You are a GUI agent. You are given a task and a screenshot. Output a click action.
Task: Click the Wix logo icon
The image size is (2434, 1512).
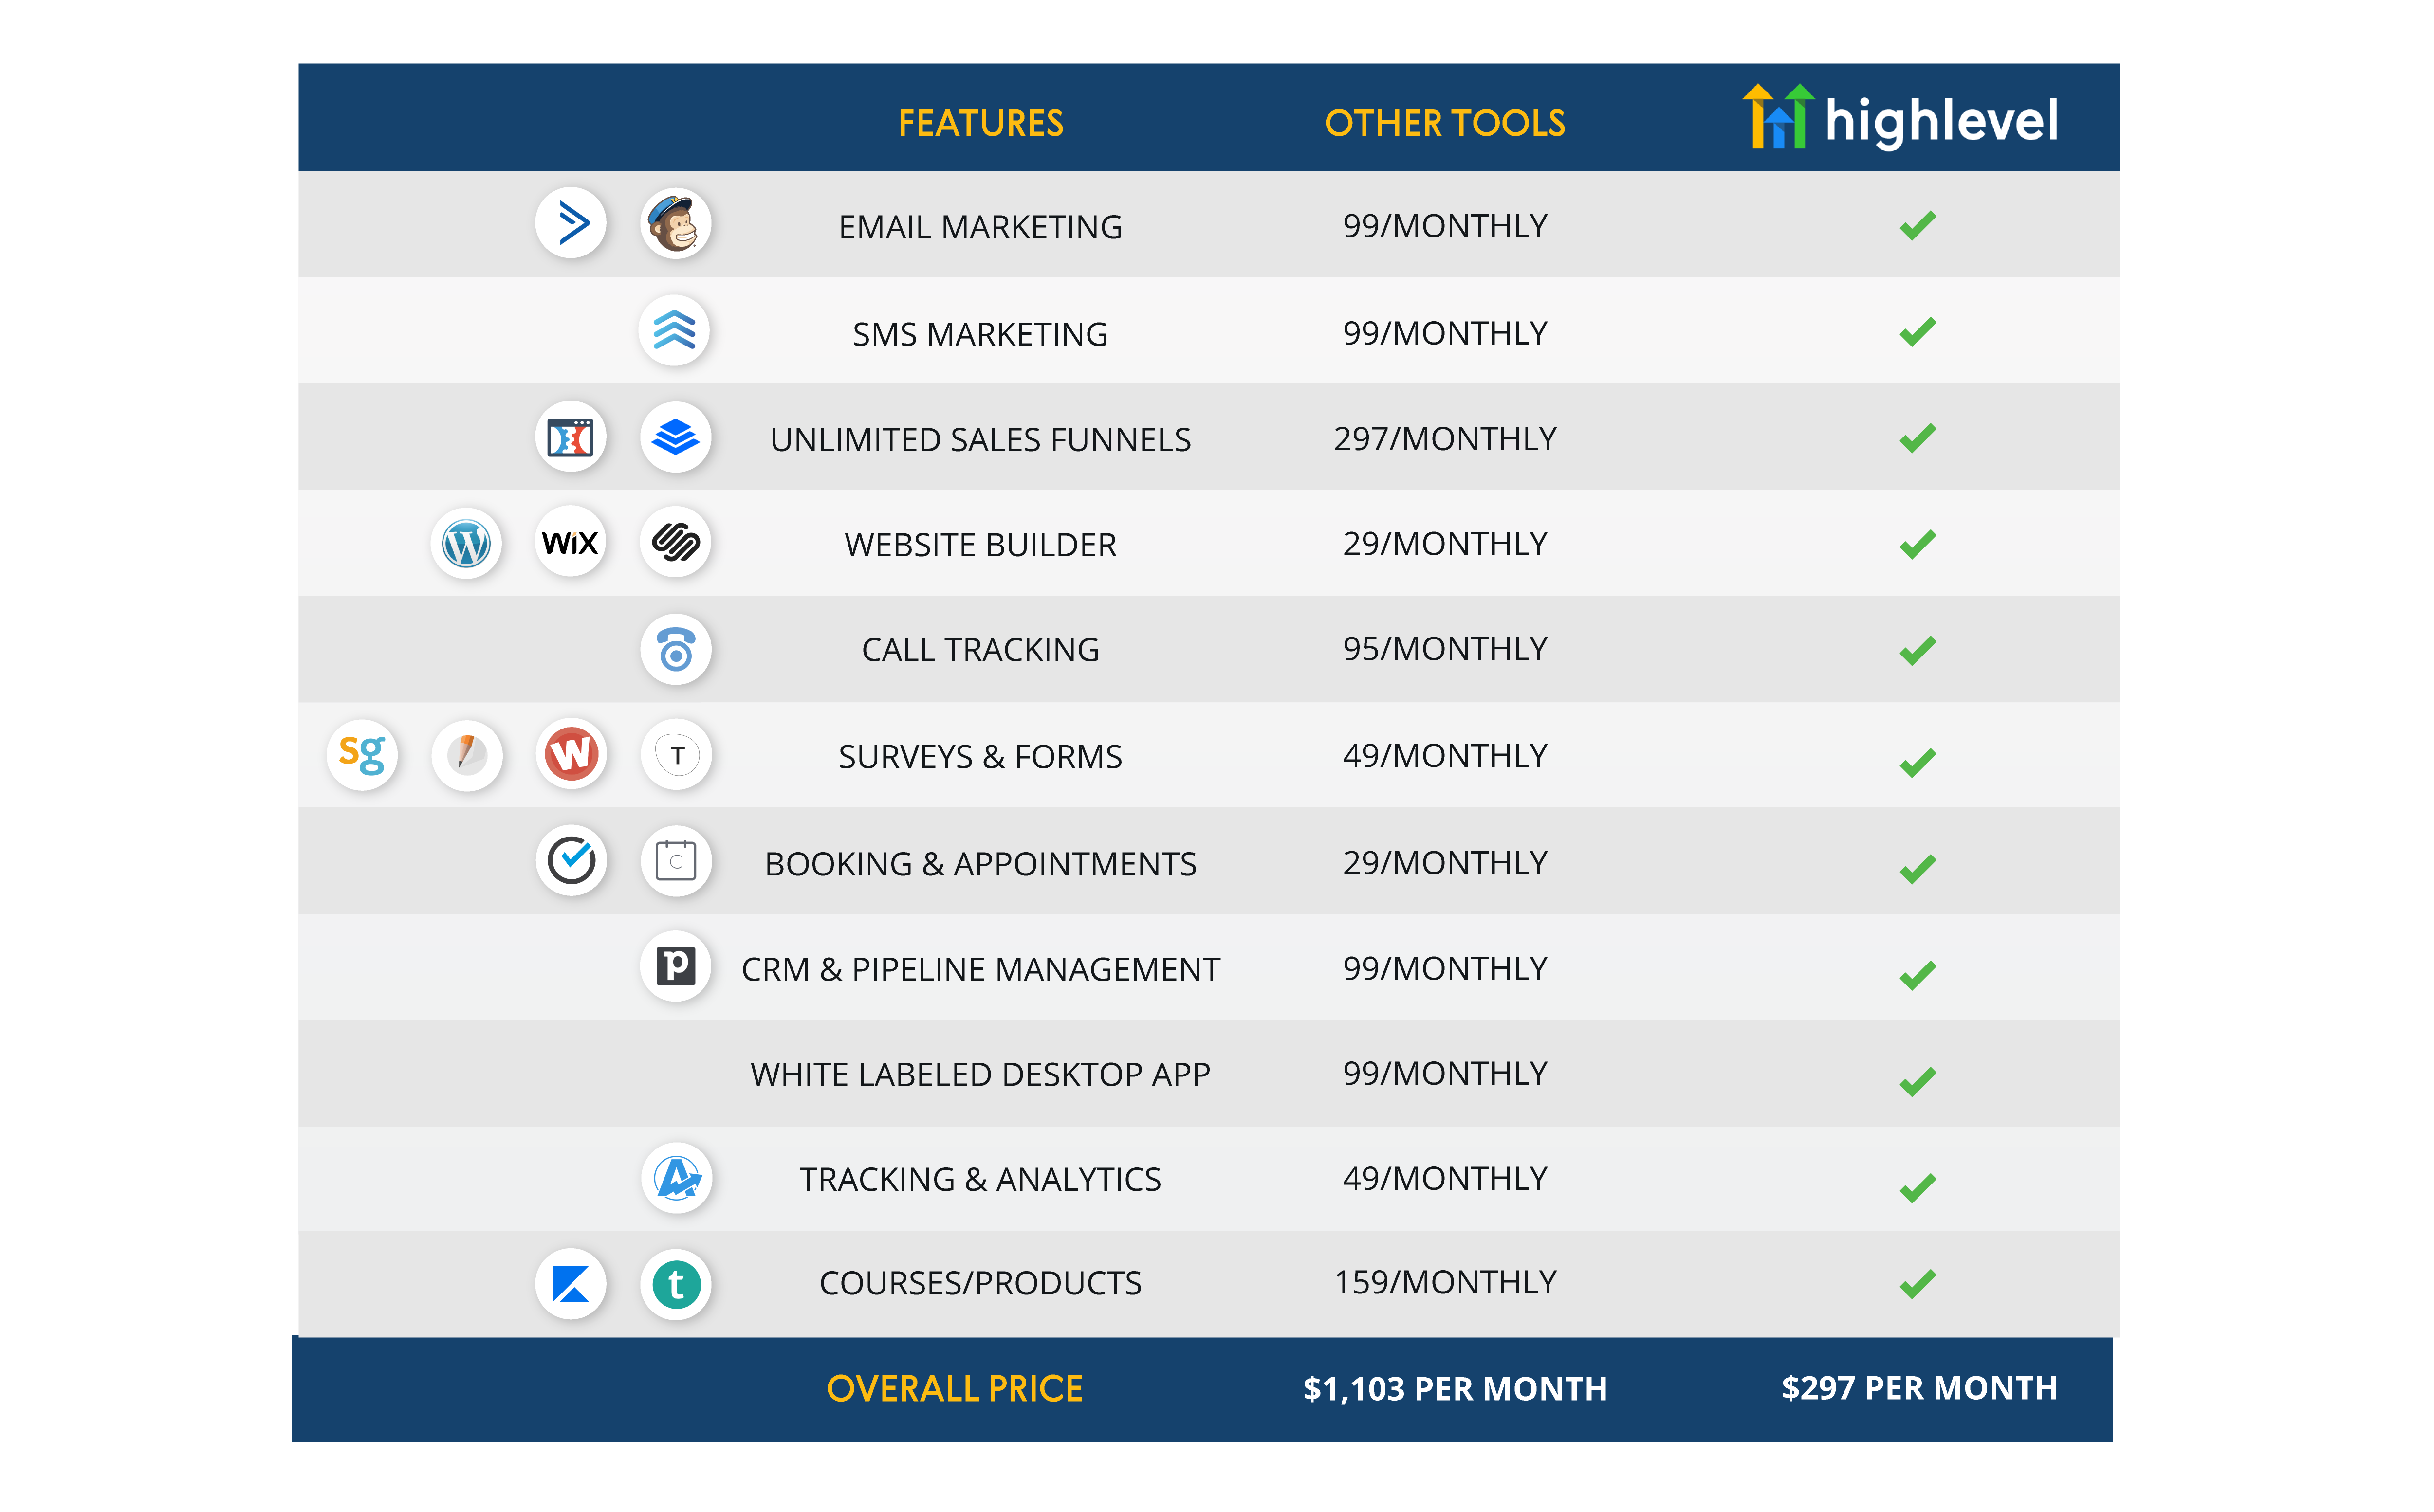point(570,543)
